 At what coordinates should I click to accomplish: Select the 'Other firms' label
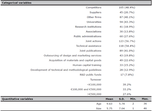(94, 17)
